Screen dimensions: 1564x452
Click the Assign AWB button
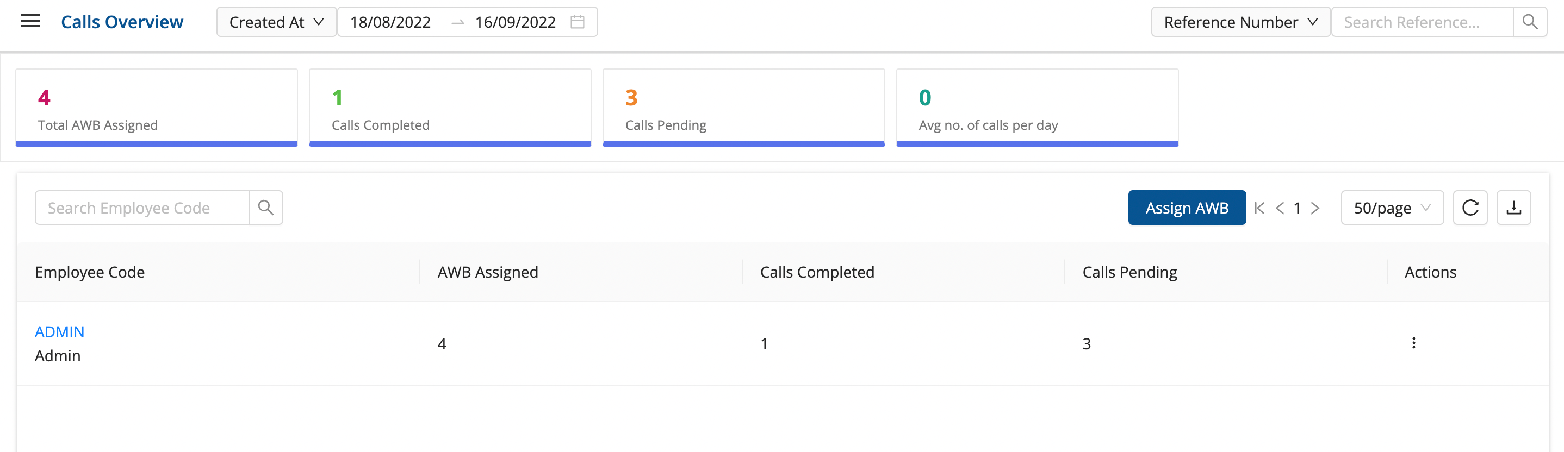pyautogui.click(x=1187, y=208)
